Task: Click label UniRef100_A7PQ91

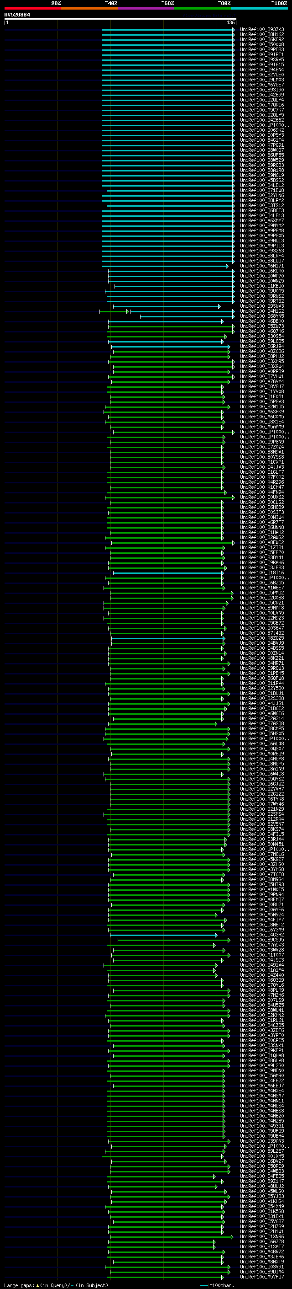Action: click(x=262, y=145)
